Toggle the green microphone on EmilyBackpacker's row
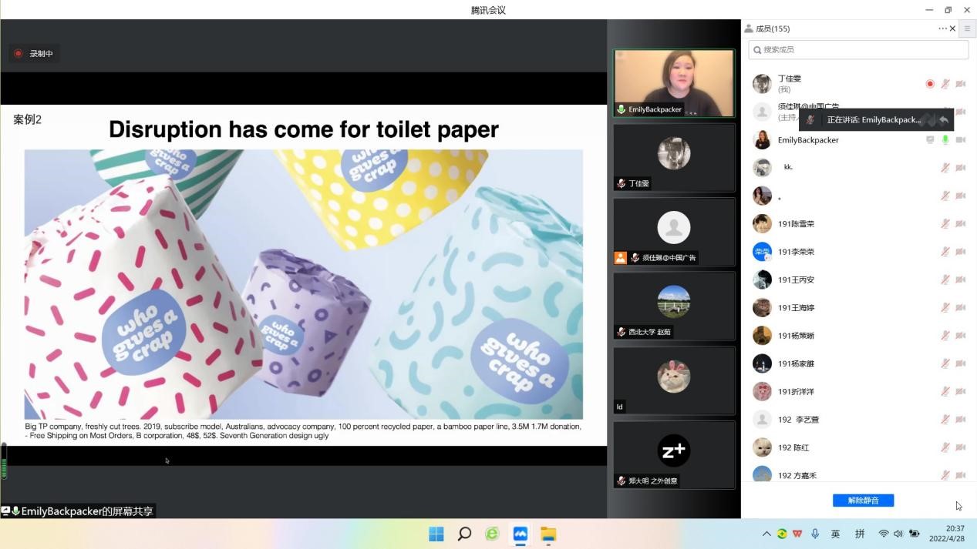The height and width of the screenshot is (549, 977). click(x=945, y=140)
